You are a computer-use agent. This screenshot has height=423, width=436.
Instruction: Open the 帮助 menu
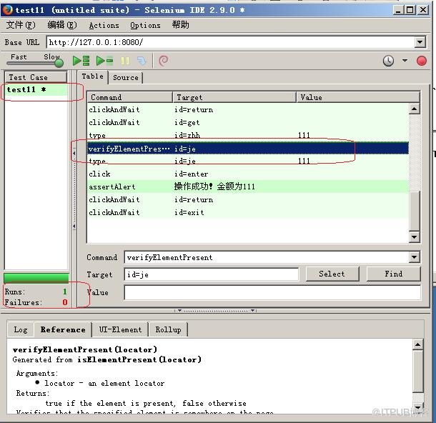(180, 25)
